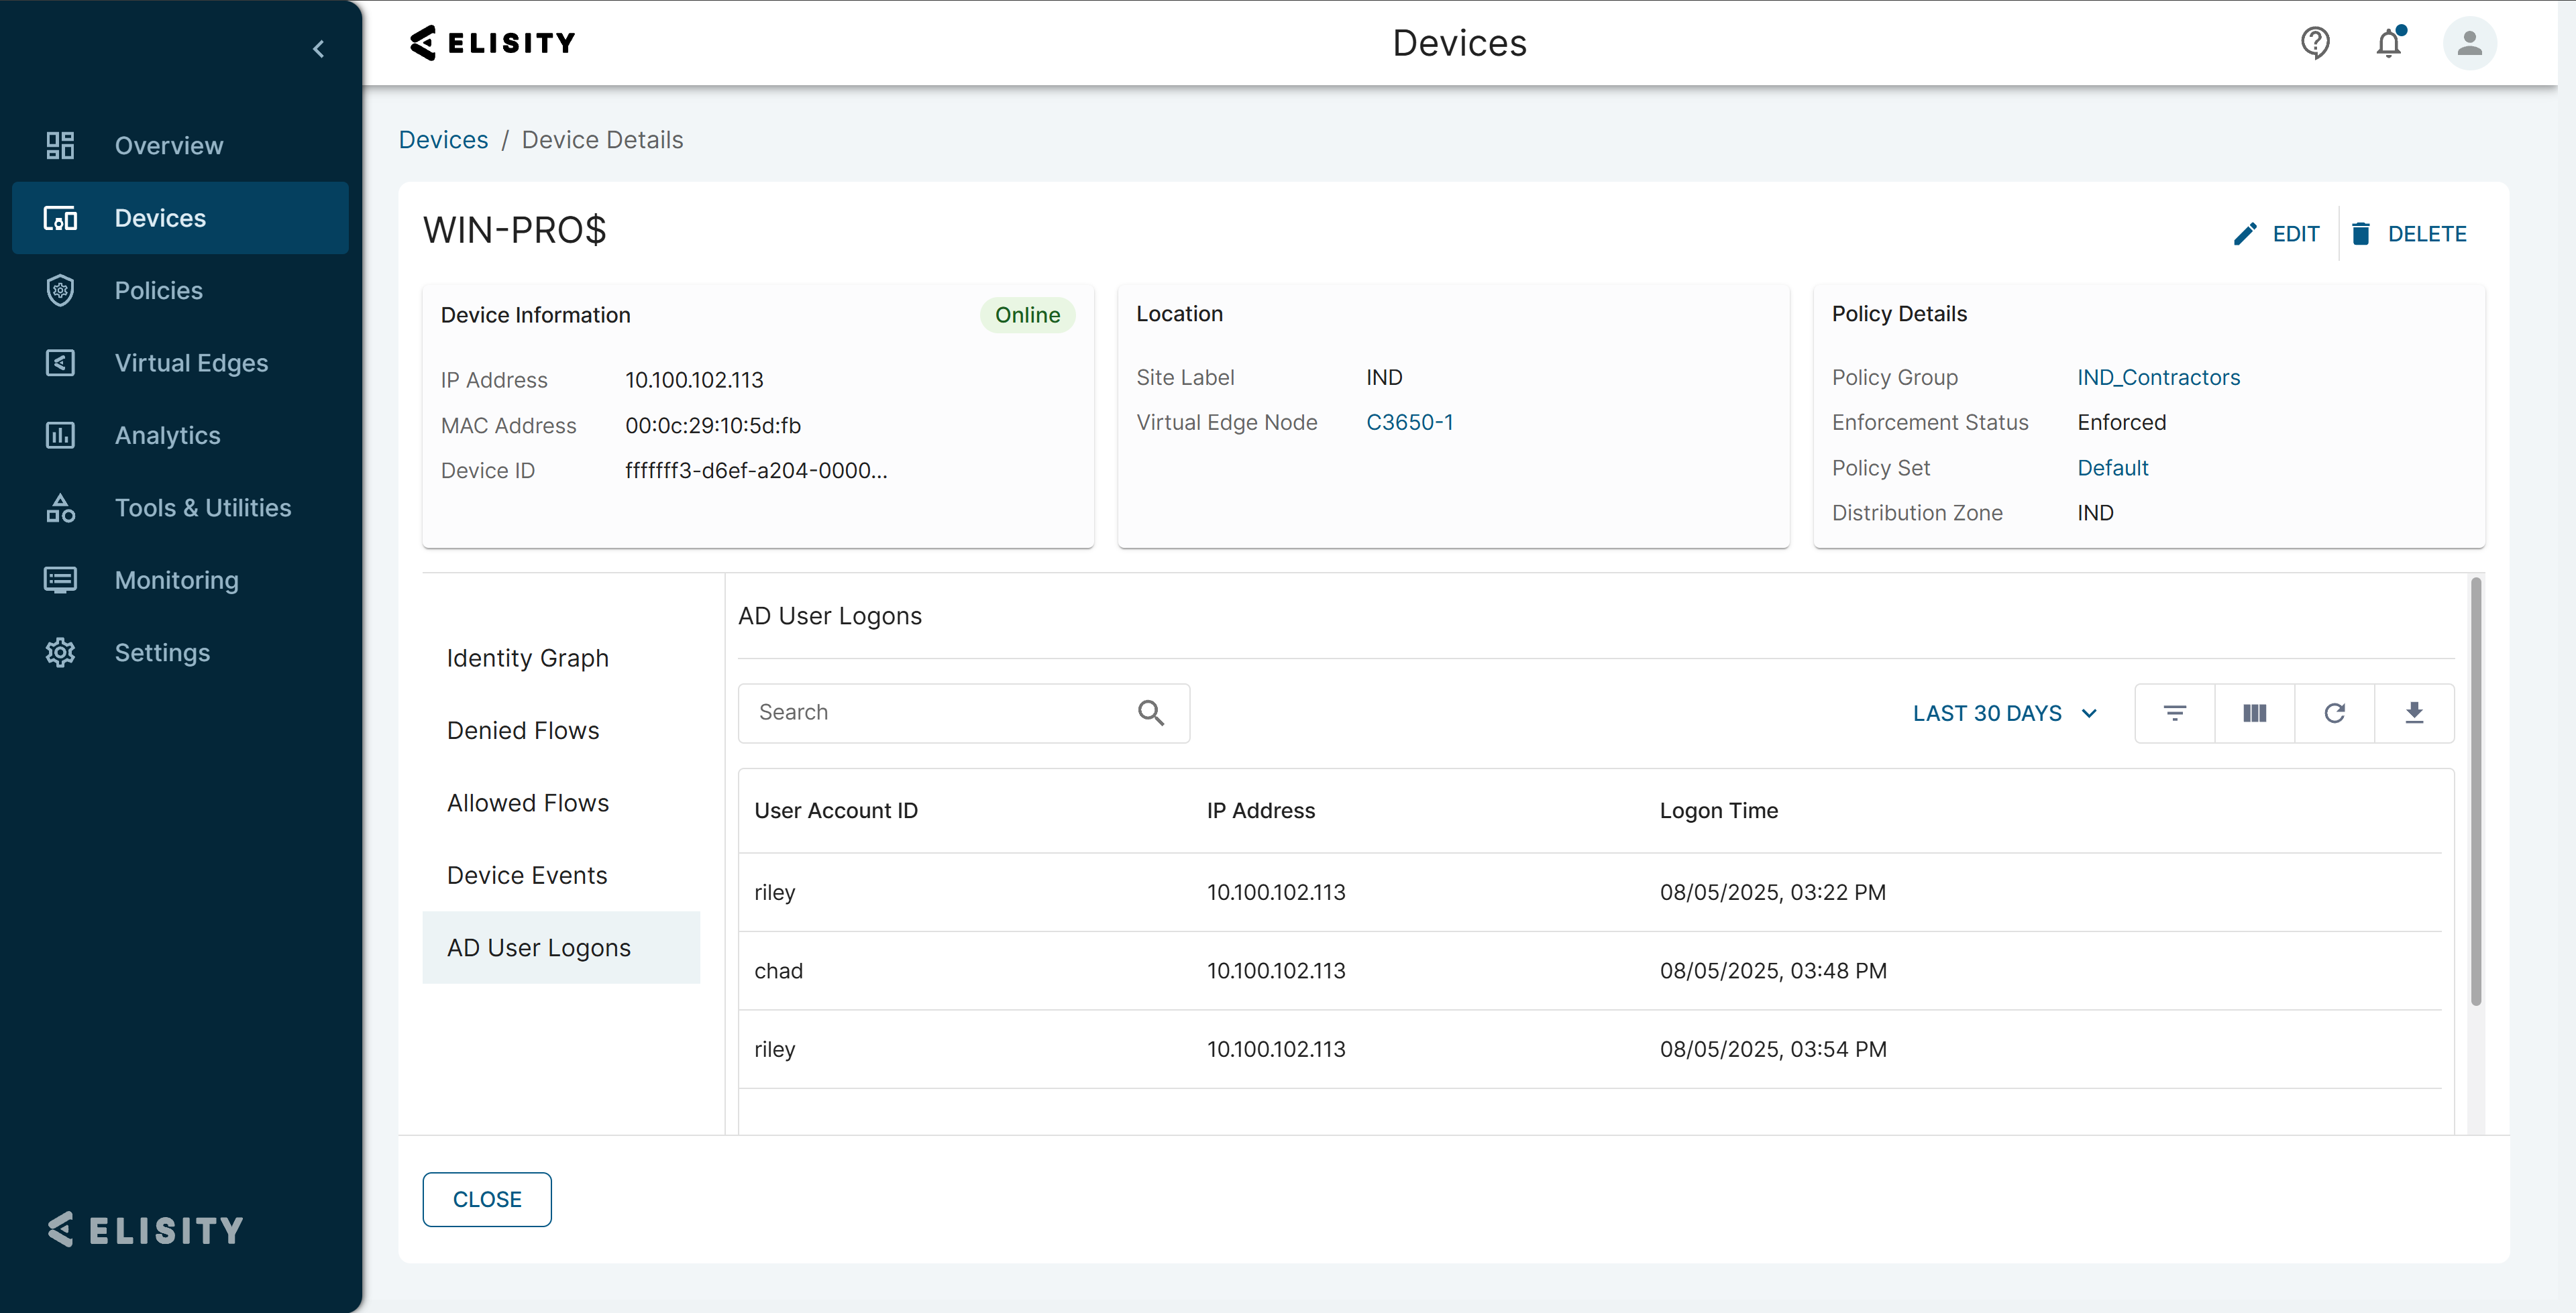Open the Analytics chart icon
2576x1313 pixels.
point(60,435)
